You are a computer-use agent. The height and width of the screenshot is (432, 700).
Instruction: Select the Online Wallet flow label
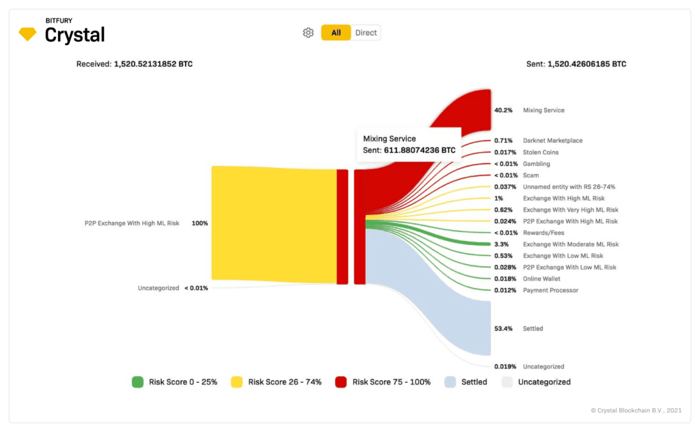541,278
